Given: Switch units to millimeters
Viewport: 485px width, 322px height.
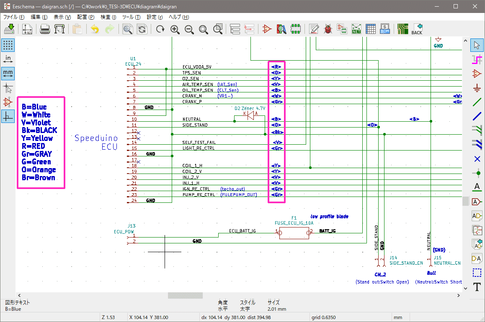Looking at the screenshot, I should [8, 74].
